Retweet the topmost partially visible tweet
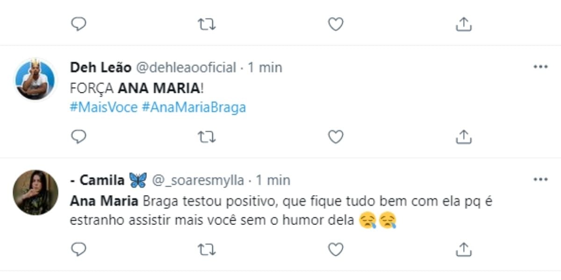This screenshot has height=280, width=561. pyautogui.click(x=207, y=24)
